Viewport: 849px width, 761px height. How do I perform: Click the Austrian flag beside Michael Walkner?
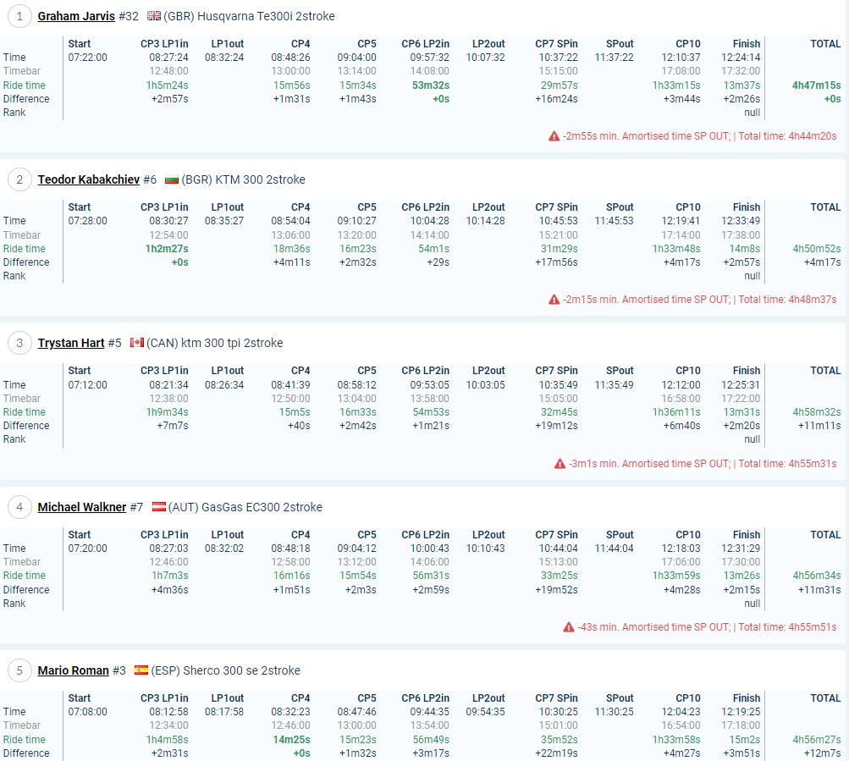(x=159, y=507)
